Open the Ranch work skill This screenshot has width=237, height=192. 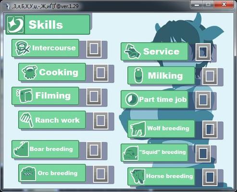[x=52, y=120]
